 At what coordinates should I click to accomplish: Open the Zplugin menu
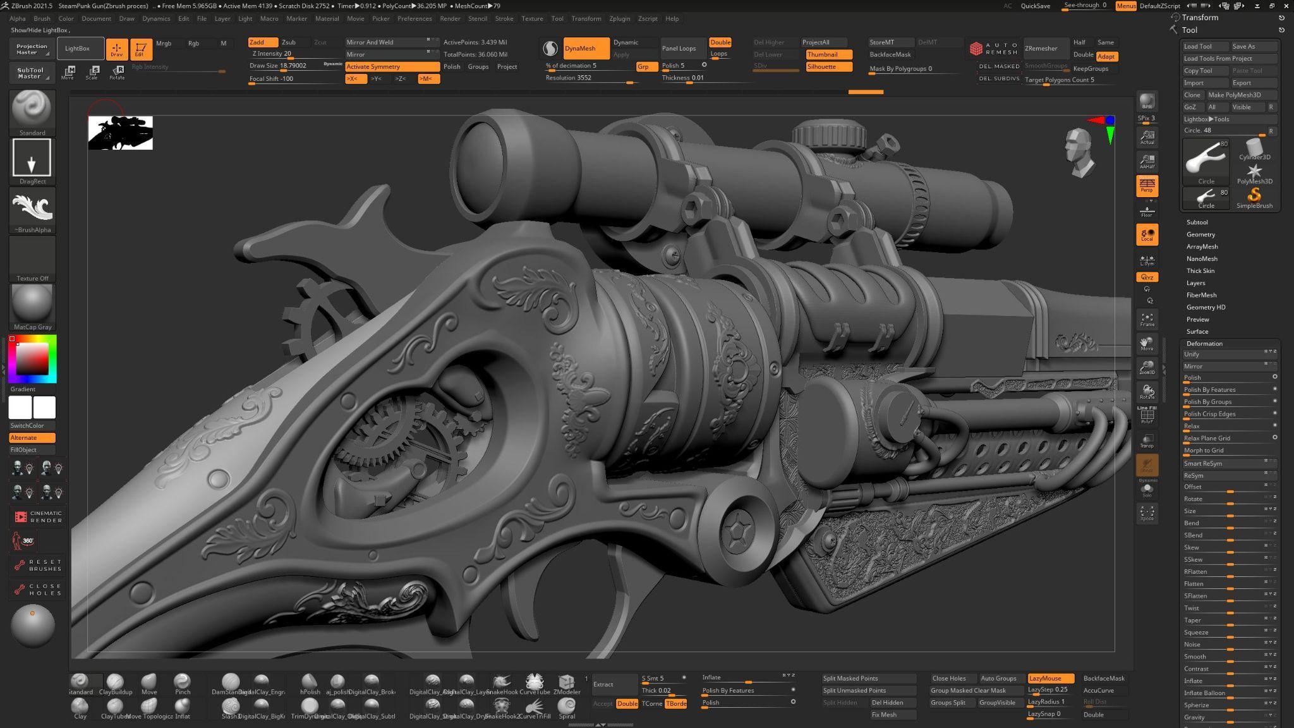(x=619, y=18)
